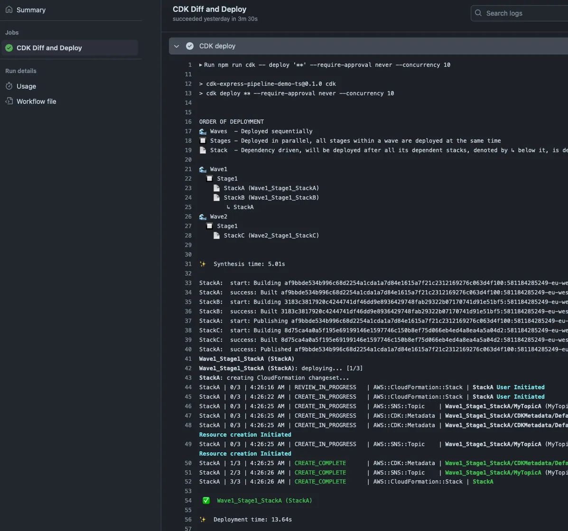Open the Summary page
Viewport: 568px width, 531px height.
pyautogui.click(x=31, y=10)
